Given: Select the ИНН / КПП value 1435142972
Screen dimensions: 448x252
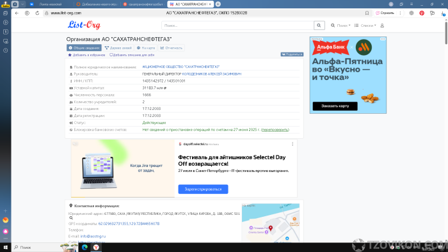Looking at the screenshot, I should pos(153,81).
